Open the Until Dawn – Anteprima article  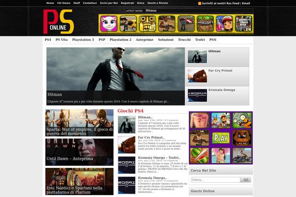click(x=79, y=152)
